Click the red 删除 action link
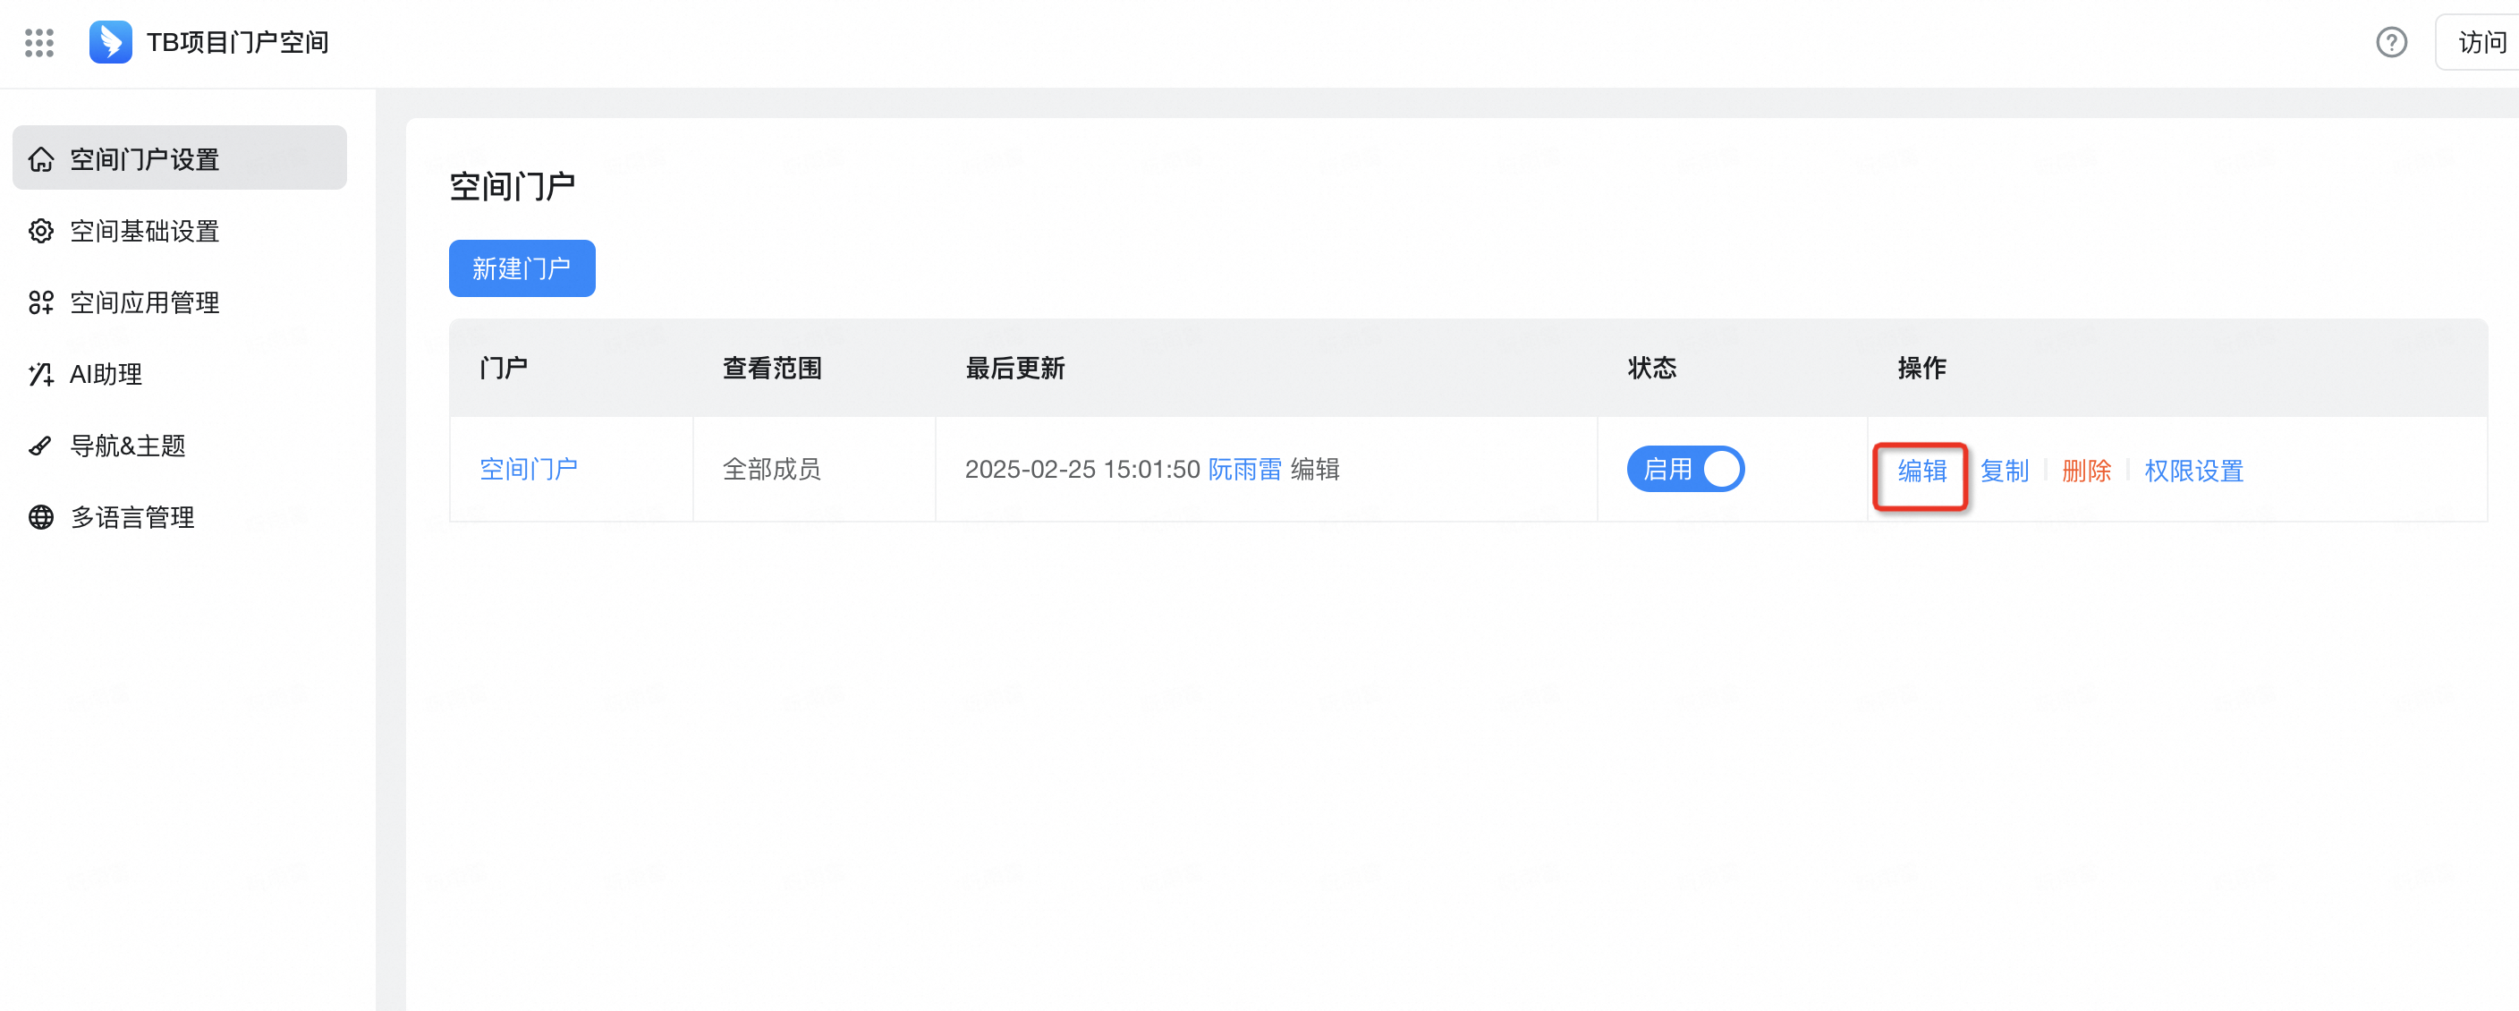The image size is (2519, 1011). [2087, 472]
